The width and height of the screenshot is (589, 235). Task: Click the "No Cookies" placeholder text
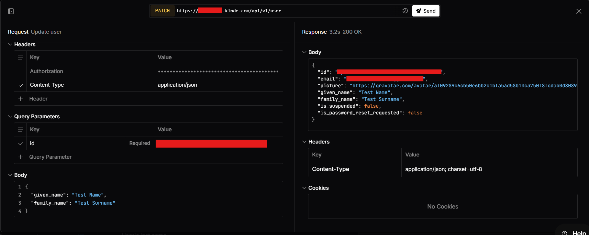443,207
